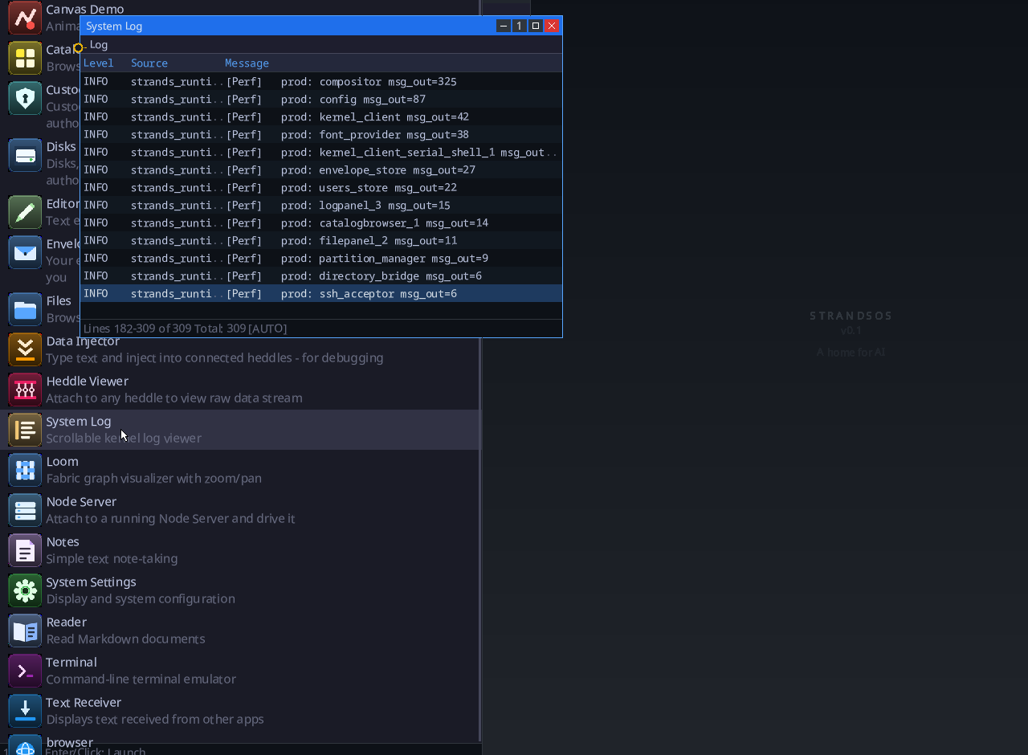The height and width of the screenshot is (755, 1028).
Task: Select the ssh_acceptor msg_out=6 log row
Action: pyautogui.click(x=321, y=293)
